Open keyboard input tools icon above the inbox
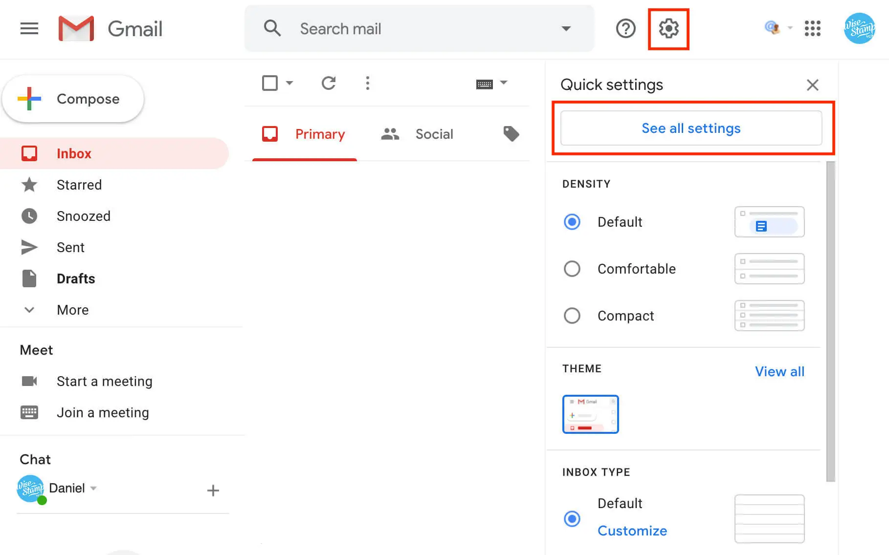 coord(485,83)
